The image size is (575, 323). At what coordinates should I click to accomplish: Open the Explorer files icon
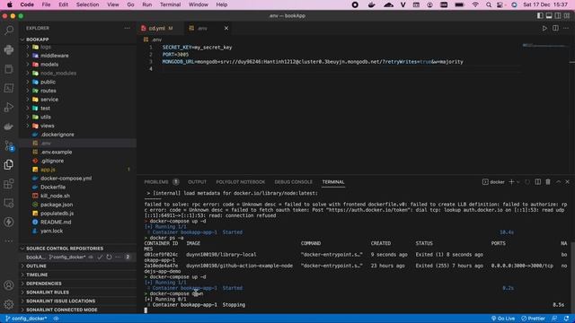coord(9,165)
